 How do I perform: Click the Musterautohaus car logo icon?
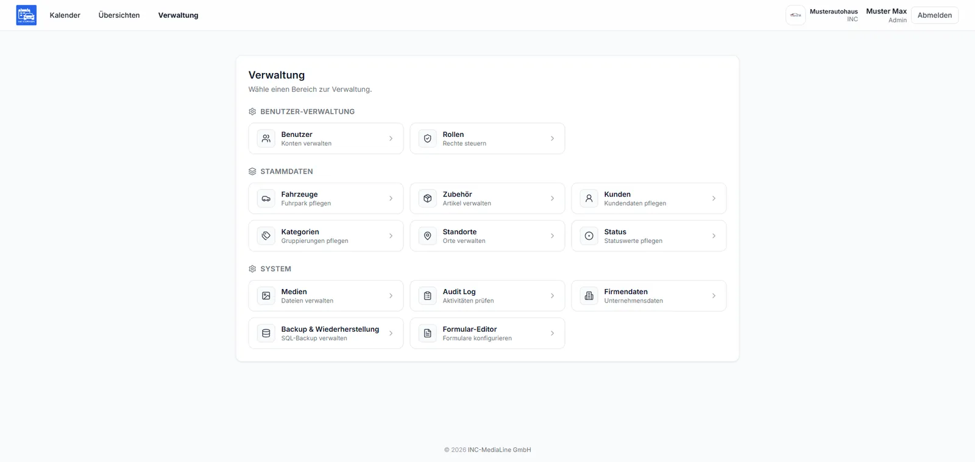click(795, 15)
